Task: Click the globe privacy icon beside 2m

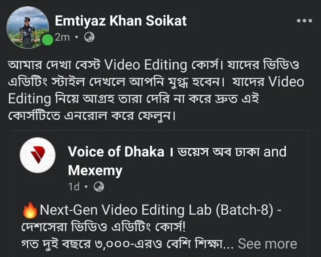Action: pyautogui.click(x=89, y=38)
